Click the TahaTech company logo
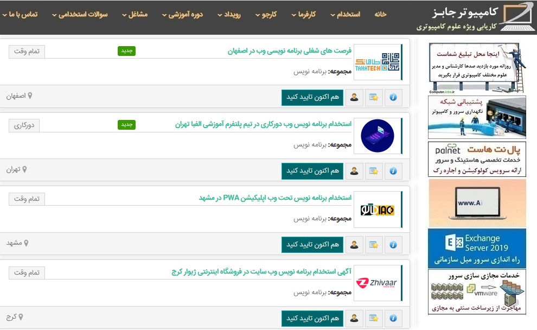 378,62
